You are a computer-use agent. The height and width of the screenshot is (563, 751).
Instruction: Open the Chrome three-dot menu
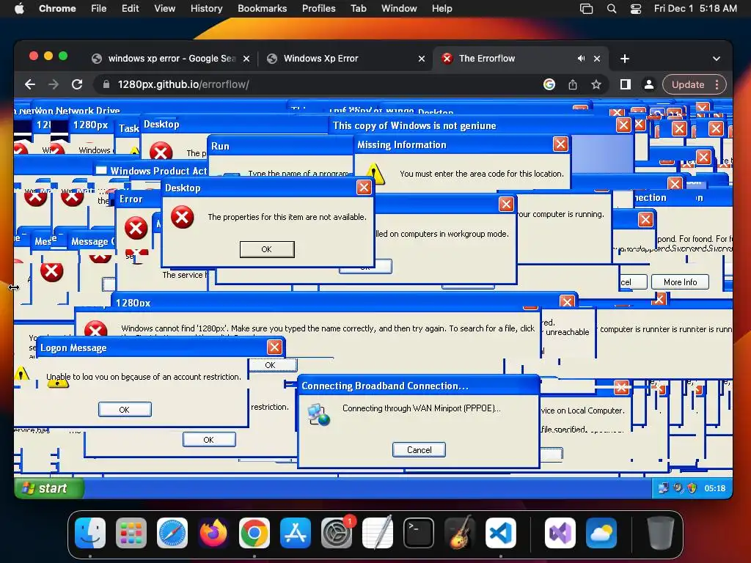717,84
